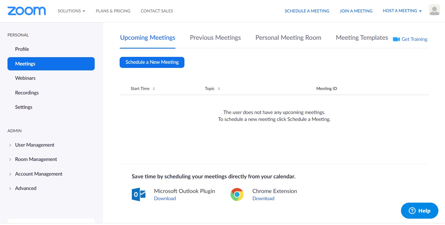Open Meeting Templates tab
The image size is (445, 225).
[362, 38]
